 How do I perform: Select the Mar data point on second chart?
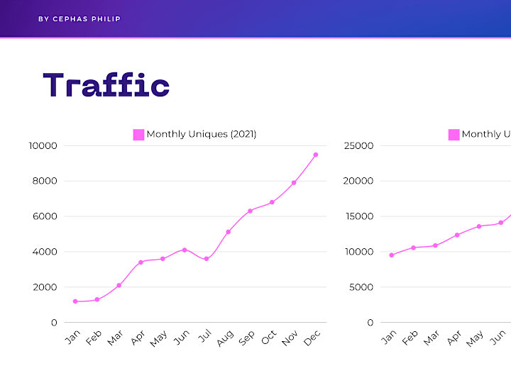click(435, 245)
